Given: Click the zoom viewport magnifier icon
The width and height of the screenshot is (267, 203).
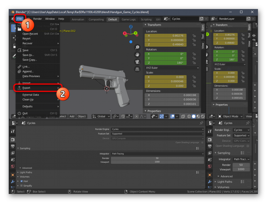Looking at the screenshot, I should click(137, 47).
